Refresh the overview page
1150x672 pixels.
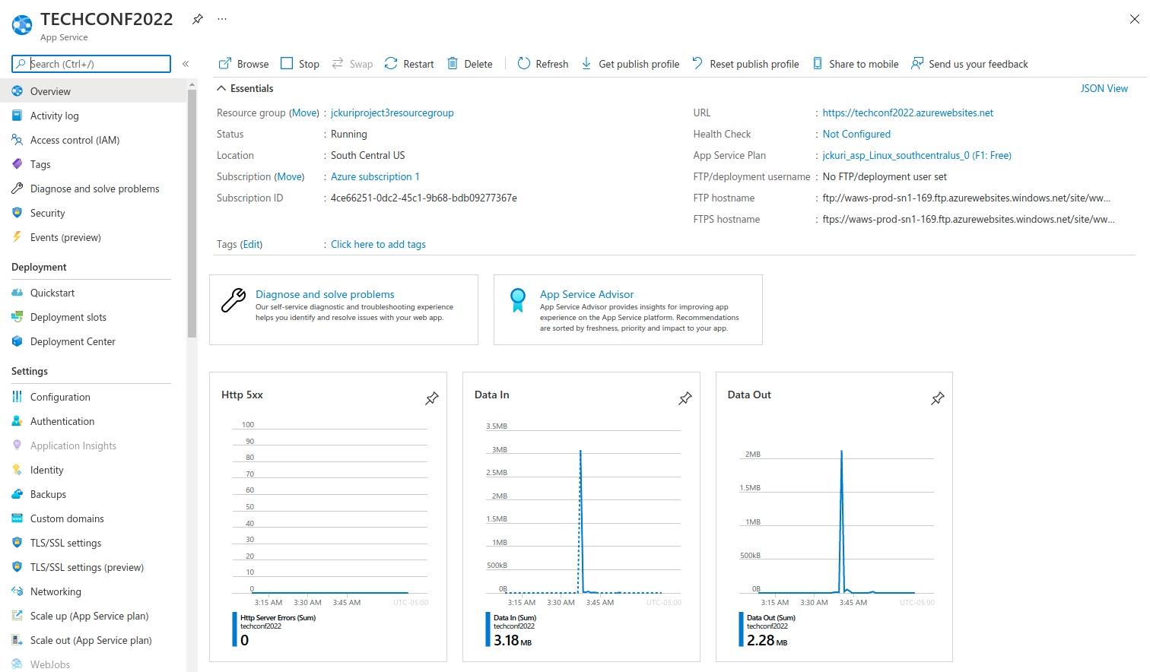coord(543,64)
